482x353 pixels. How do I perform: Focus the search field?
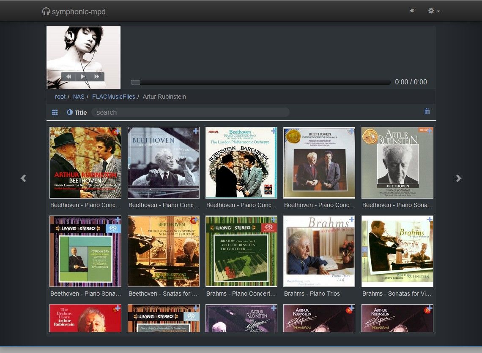(191, 112)
